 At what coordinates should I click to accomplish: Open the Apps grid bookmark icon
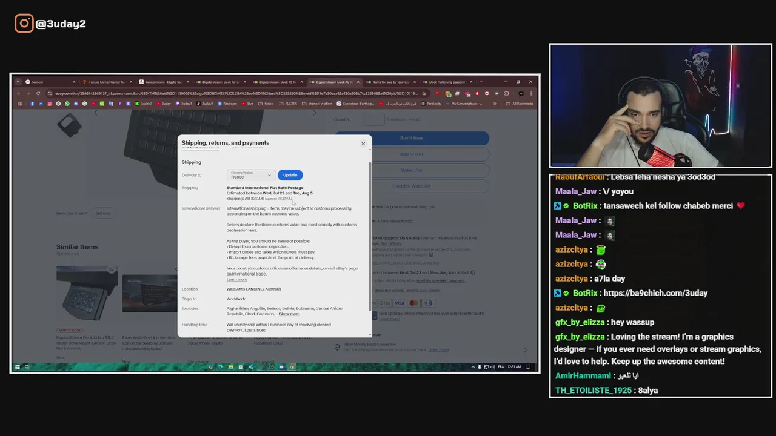pos(19,104)
